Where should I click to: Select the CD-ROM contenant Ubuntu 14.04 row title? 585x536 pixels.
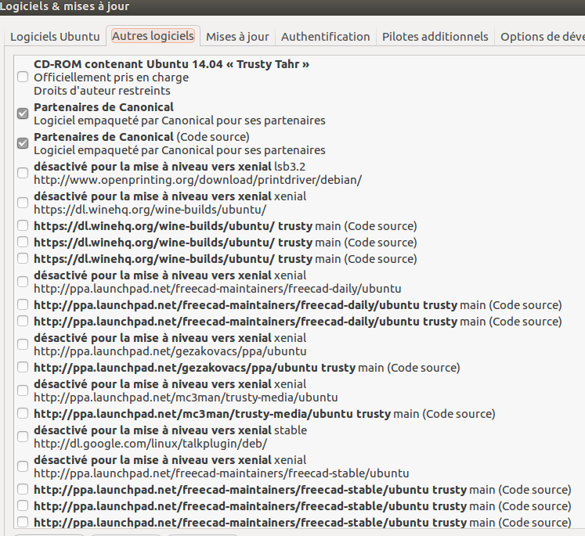pyautogui.click(x=172, y=64)
